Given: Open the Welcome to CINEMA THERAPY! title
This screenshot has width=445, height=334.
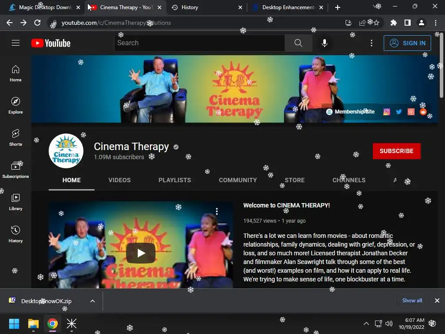Looking at the screenshot, I should pos(286,205).
